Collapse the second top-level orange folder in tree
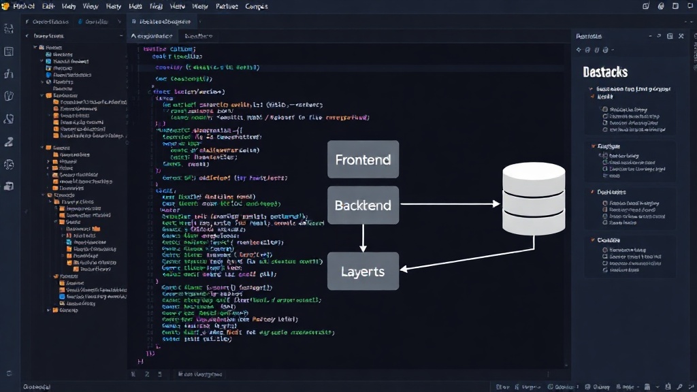Viewport: 697px width, 392px height. 42,148
